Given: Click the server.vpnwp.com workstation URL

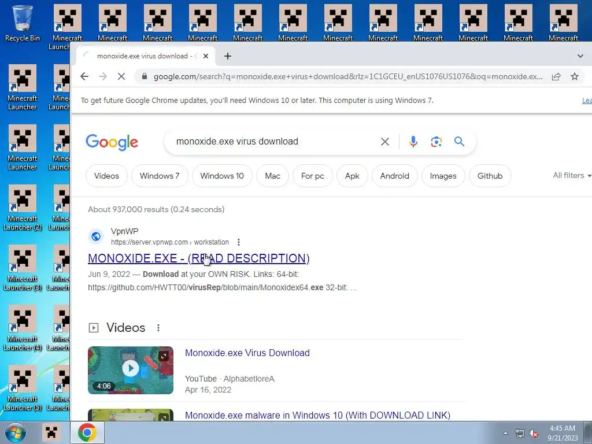Looking at the screenshot, I should point(170,242).
